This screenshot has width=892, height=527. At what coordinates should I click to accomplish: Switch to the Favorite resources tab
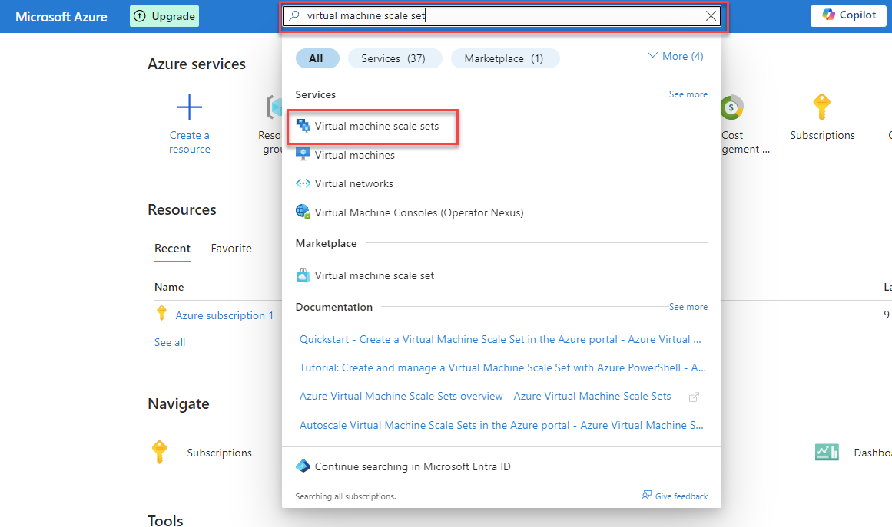click(x=231, y=249)
